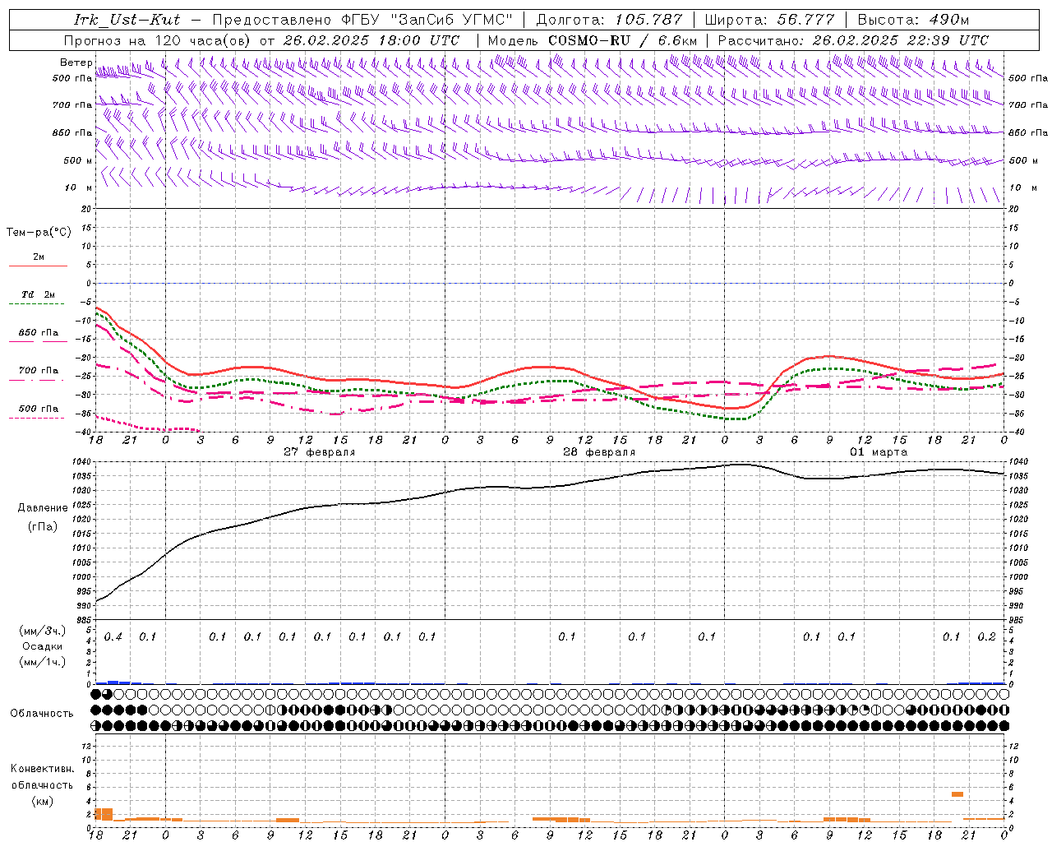
Task: Click the (мм/3ч.) precipitation unit label
Action: (x=42, y=631)
